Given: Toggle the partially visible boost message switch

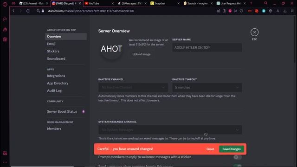Looking at the screenshot, I should 238,166.
